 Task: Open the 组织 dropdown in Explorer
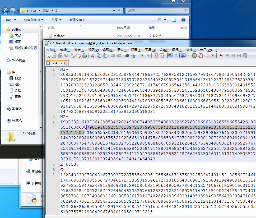click(11, 20)
